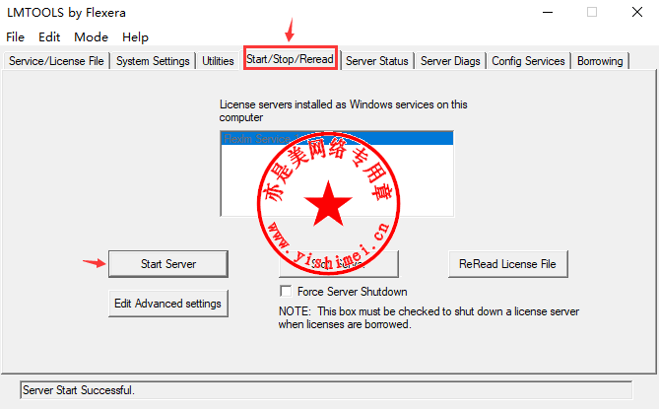Open the Borrowing tab

(x=600, y=61)
